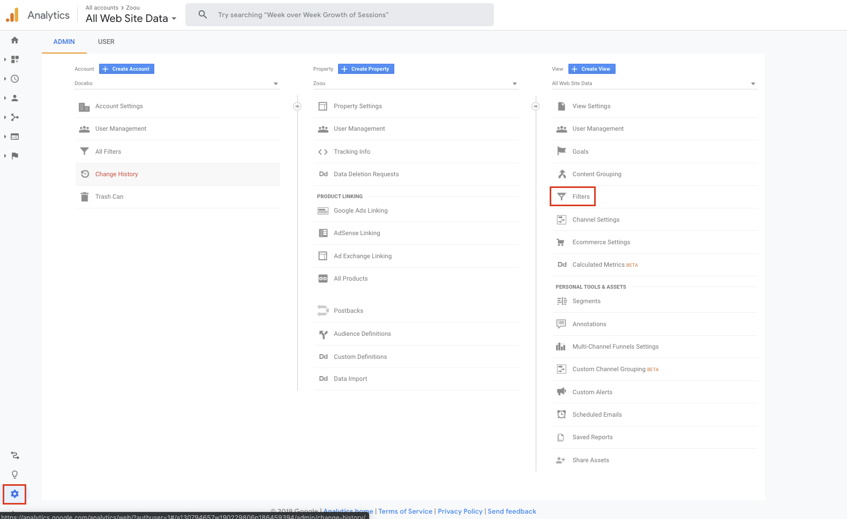Click the Discover lightbulb icon
This screenshot has width=847, height=519.
14,475
